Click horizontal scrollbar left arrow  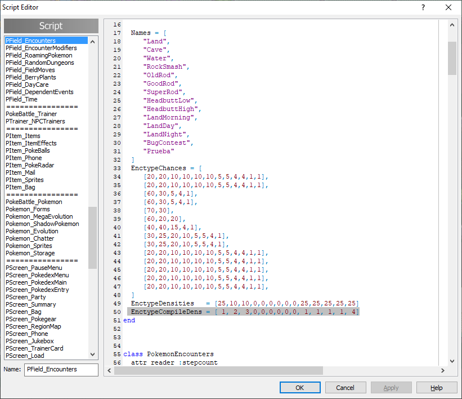pos(109,370)
